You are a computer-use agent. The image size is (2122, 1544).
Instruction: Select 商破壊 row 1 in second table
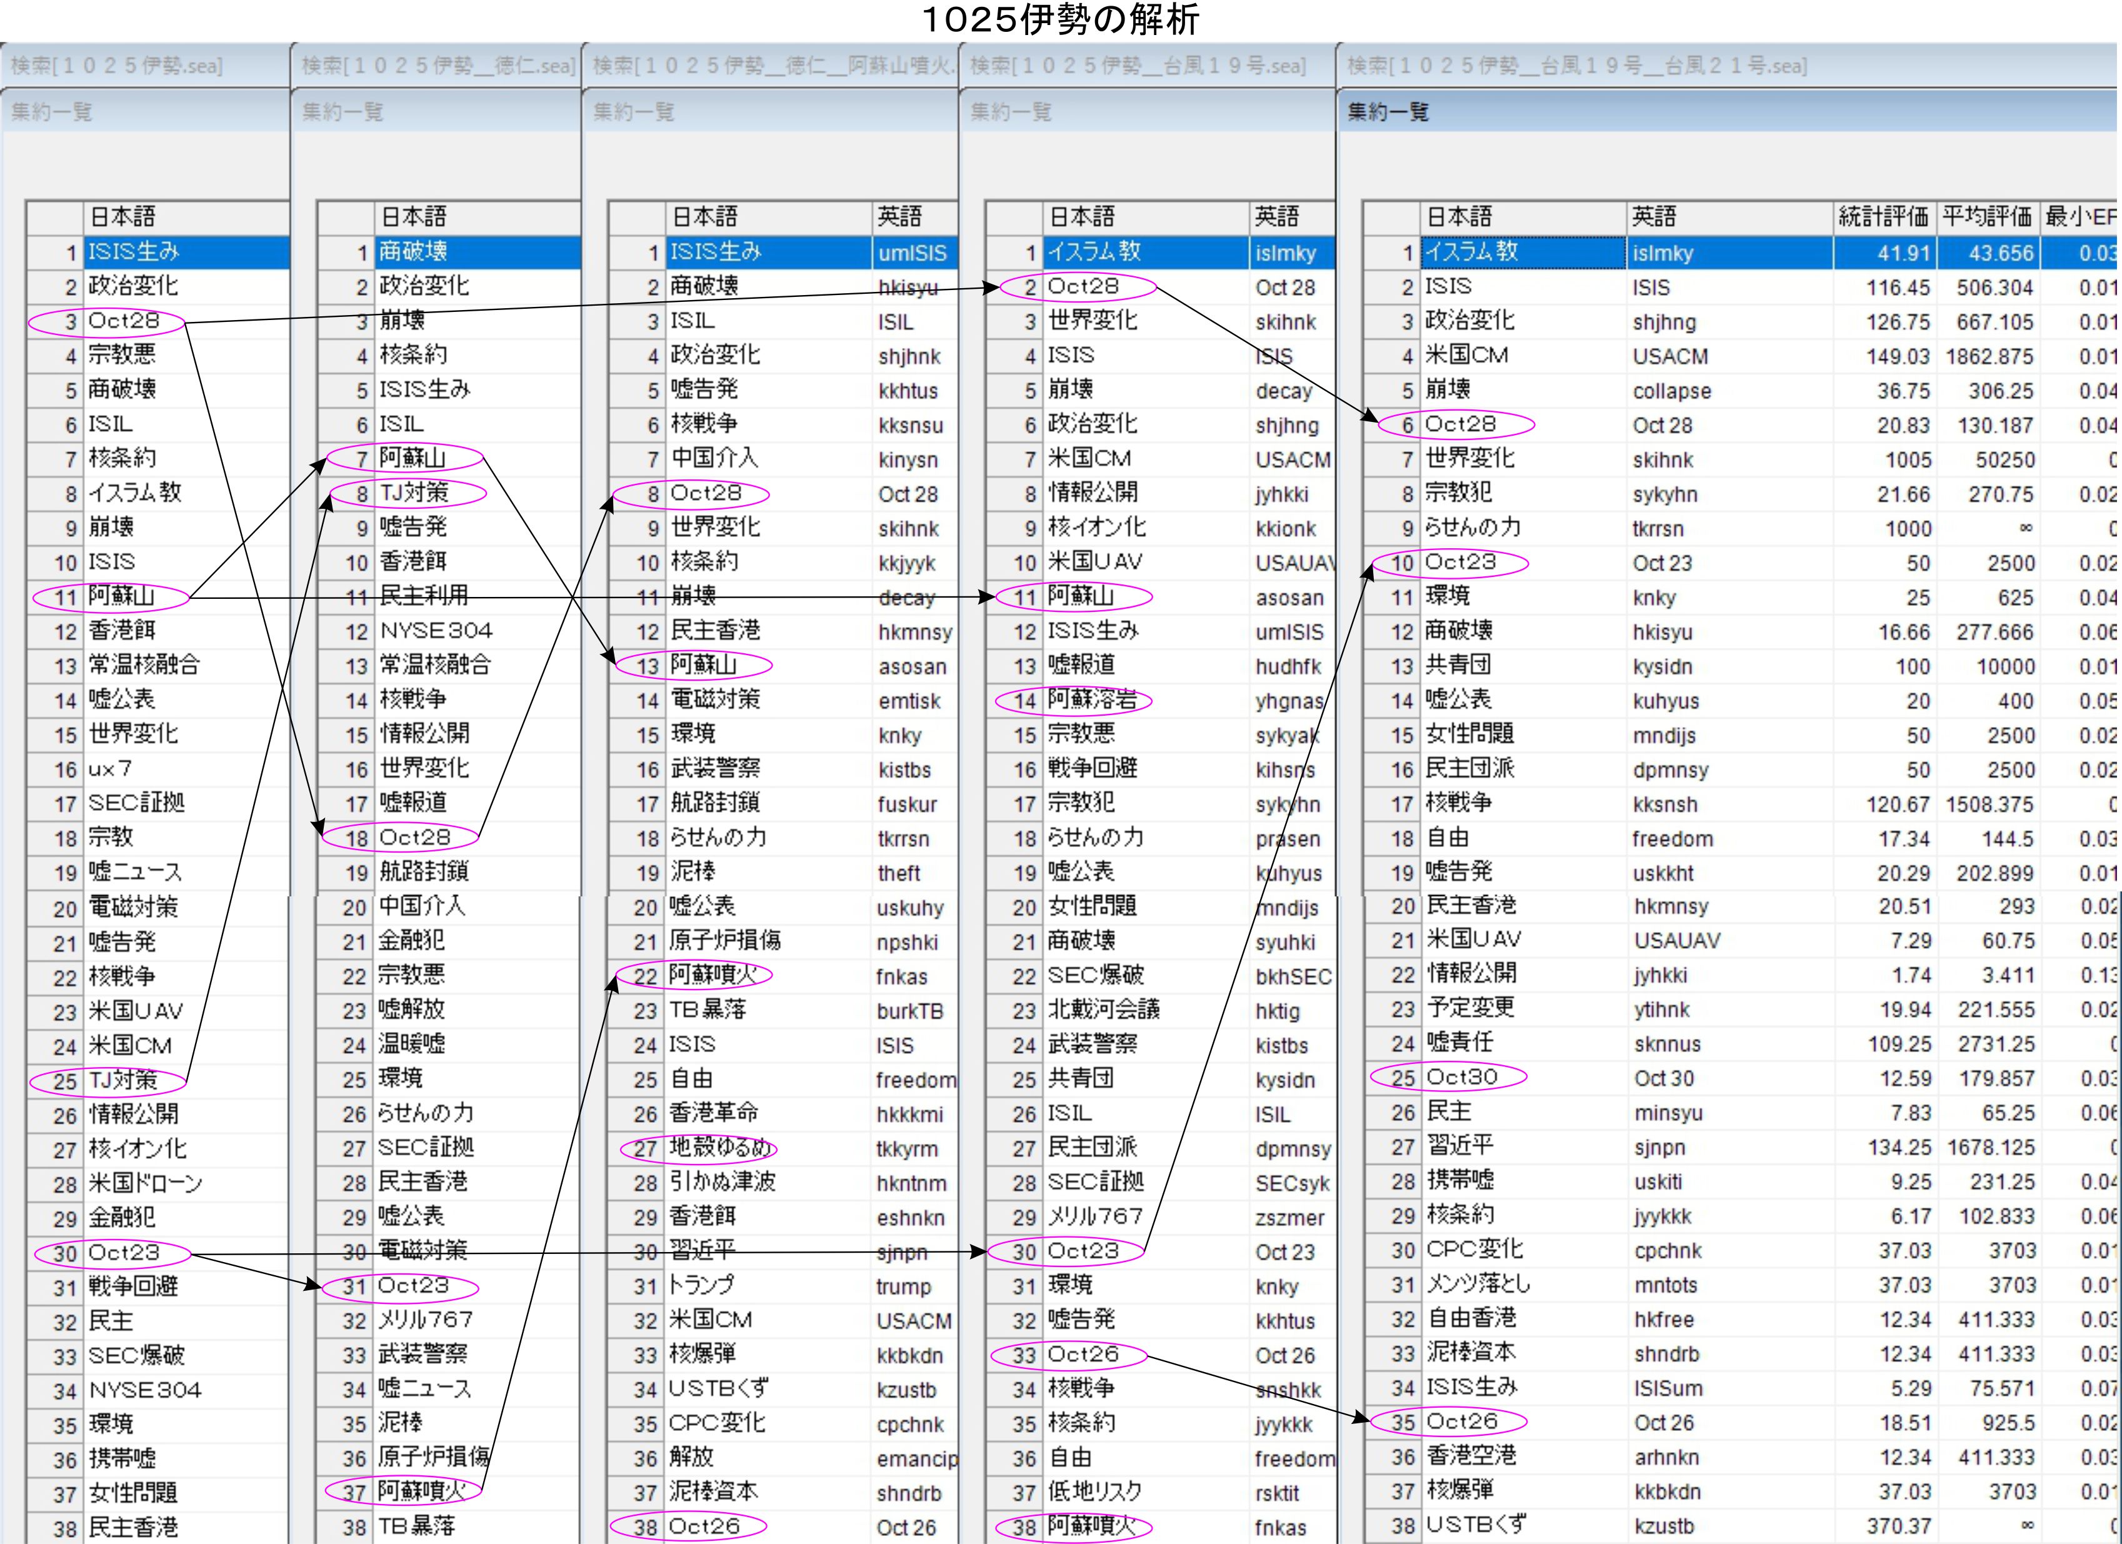[413, 252]
